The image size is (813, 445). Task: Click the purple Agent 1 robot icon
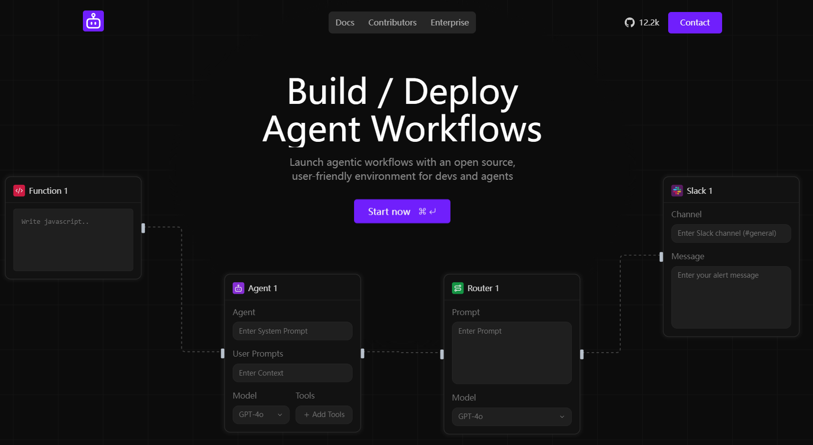238,288
